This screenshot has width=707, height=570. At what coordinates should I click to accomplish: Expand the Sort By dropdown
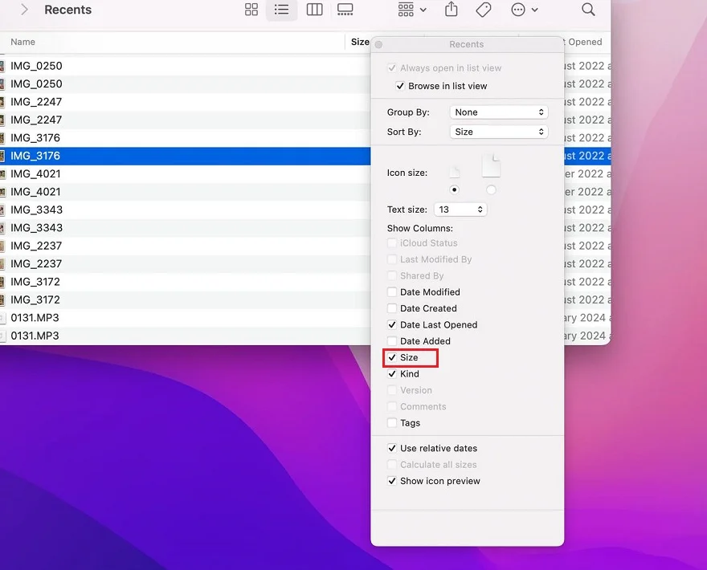pos(498,132)
